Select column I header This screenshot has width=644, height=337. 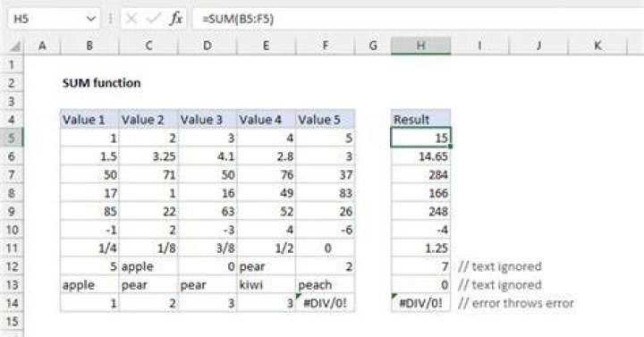(479, 46)
